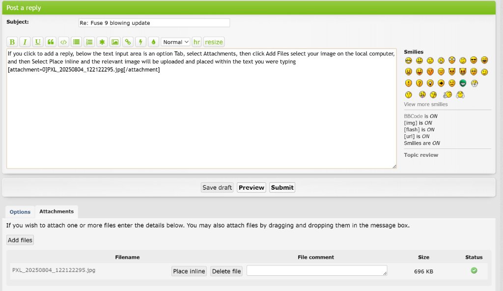Insert a code block using the code icon
The width and height of the screenshot is (503, 291).
point(63,42)
